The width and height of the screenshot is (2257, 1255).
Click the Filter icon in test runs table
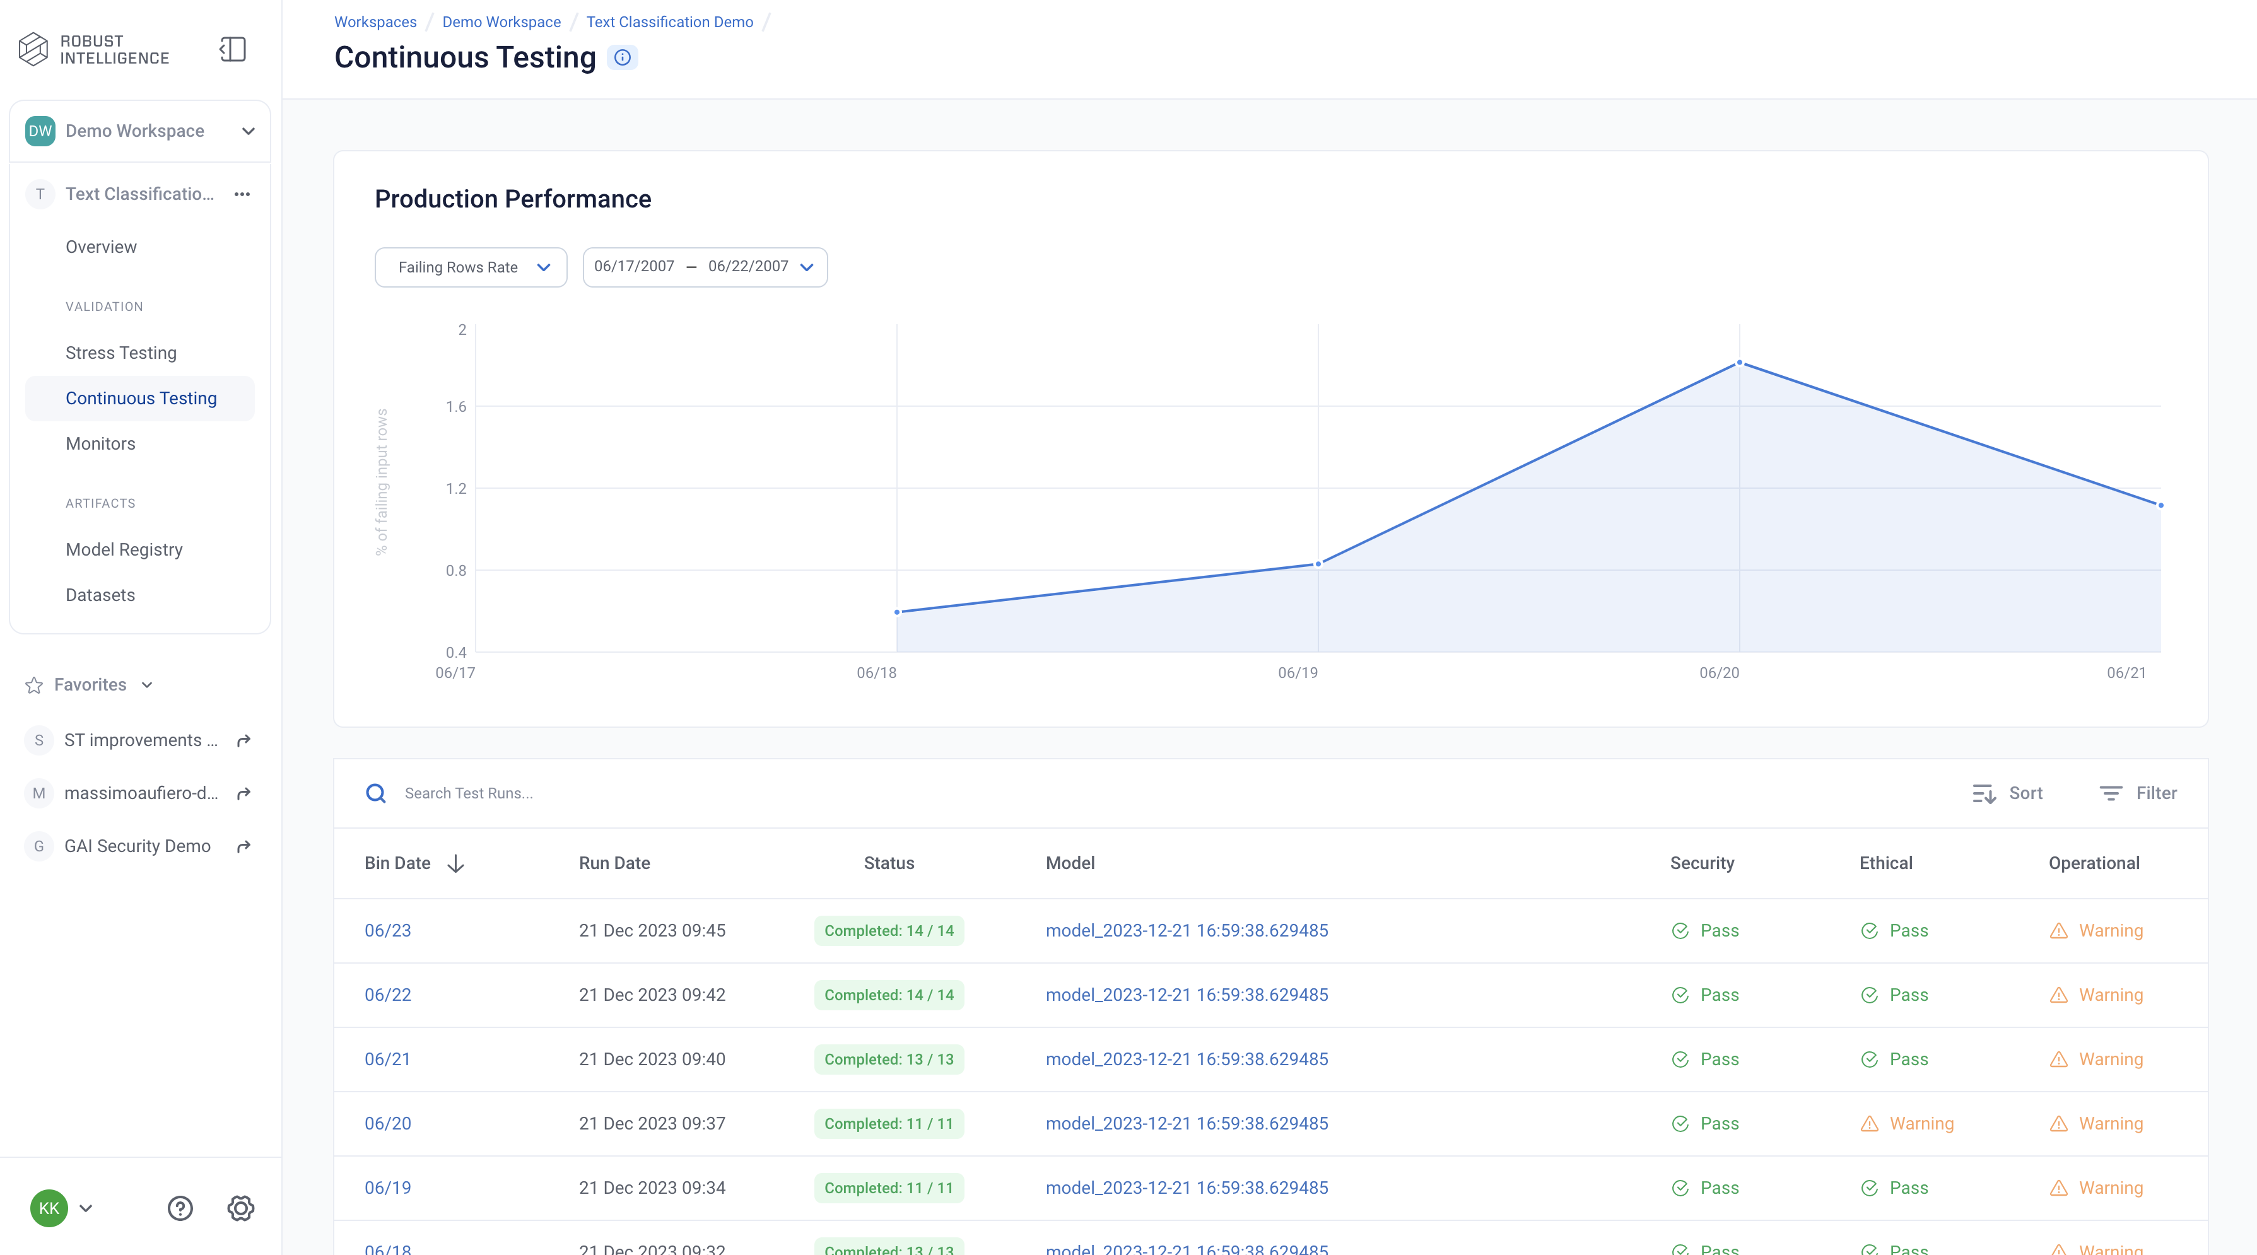(2112, 793)
